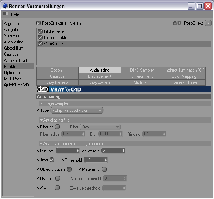This screenshot has width=214, height=199.
Task: Click the Cinema 4D title bar icon
Action: click(5, 6)
